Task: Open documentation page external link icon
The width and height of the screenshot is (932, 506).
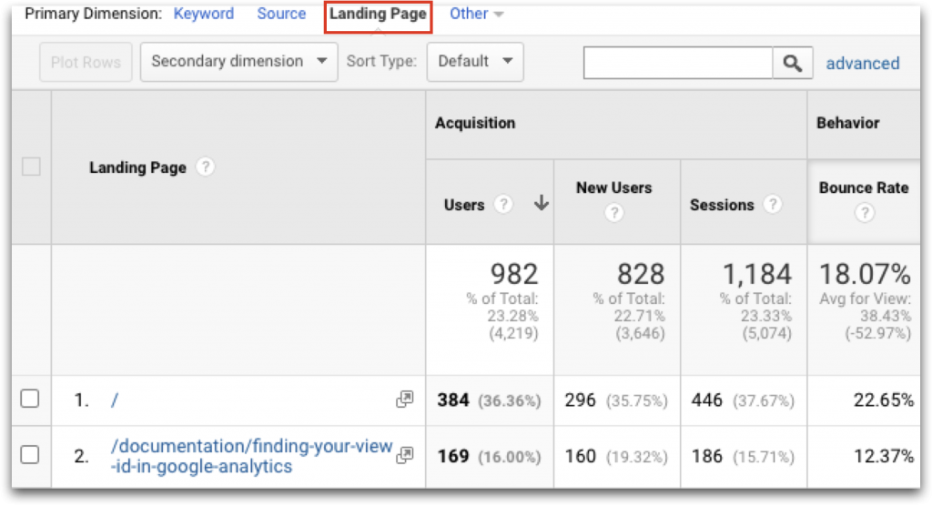Action: 405,455
